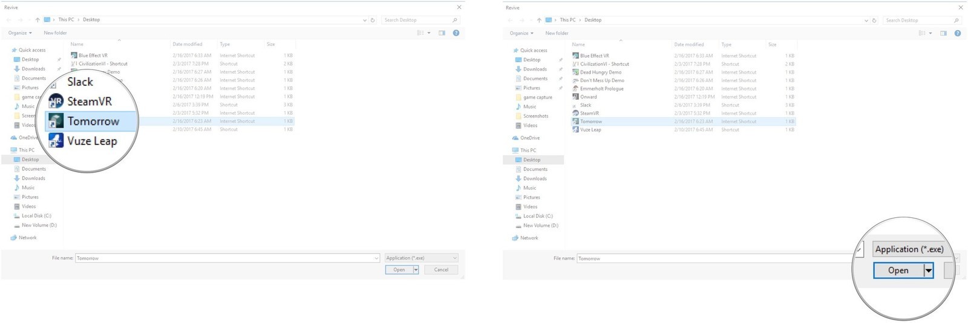968x323 pixels.
Task: Select CivilizationVI - Shortcut icon in right dialog
Action: click(576, 64)
